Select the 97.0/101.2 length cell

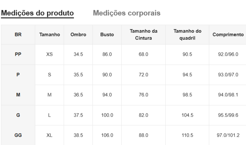(228, 135)
